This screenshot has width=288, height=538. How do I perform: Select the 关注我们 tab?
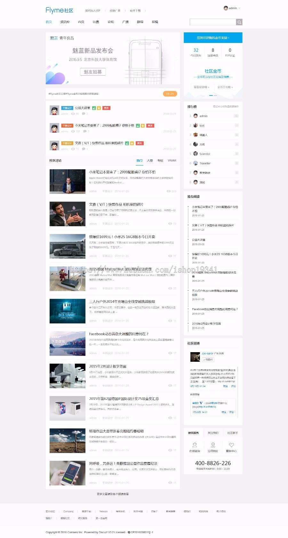213,433
